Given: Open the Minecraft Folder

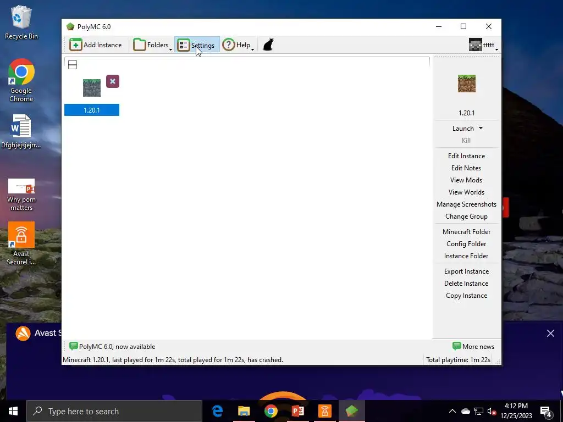Looking at the screenshot, I should point(466,232).
